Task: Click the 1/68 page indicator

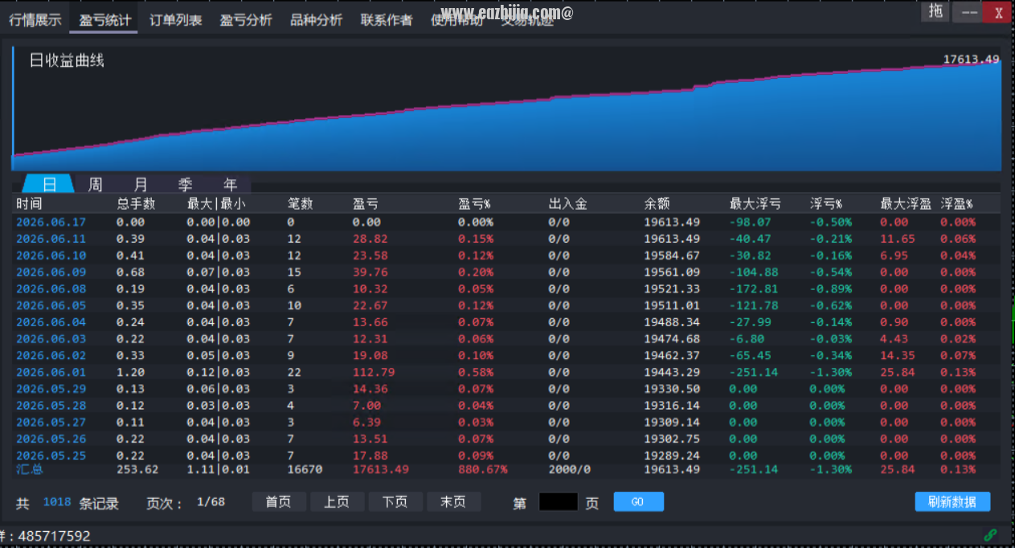Action: click(211, 502)
